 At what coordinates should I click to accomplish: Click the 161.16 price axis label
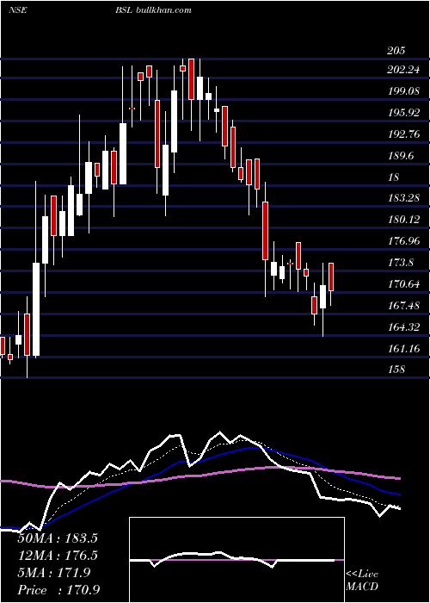tap(403, 349)
